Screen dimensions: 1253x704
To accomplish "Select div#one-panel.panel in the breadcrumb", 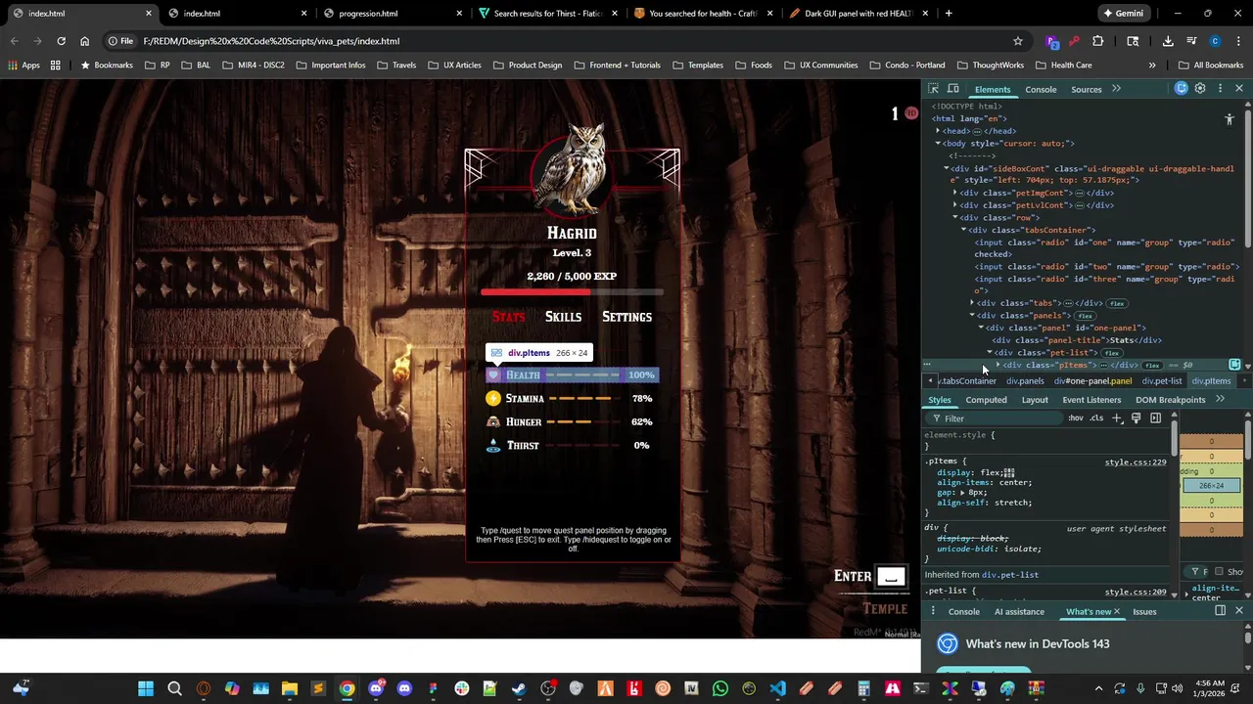I will [1092, 381].
